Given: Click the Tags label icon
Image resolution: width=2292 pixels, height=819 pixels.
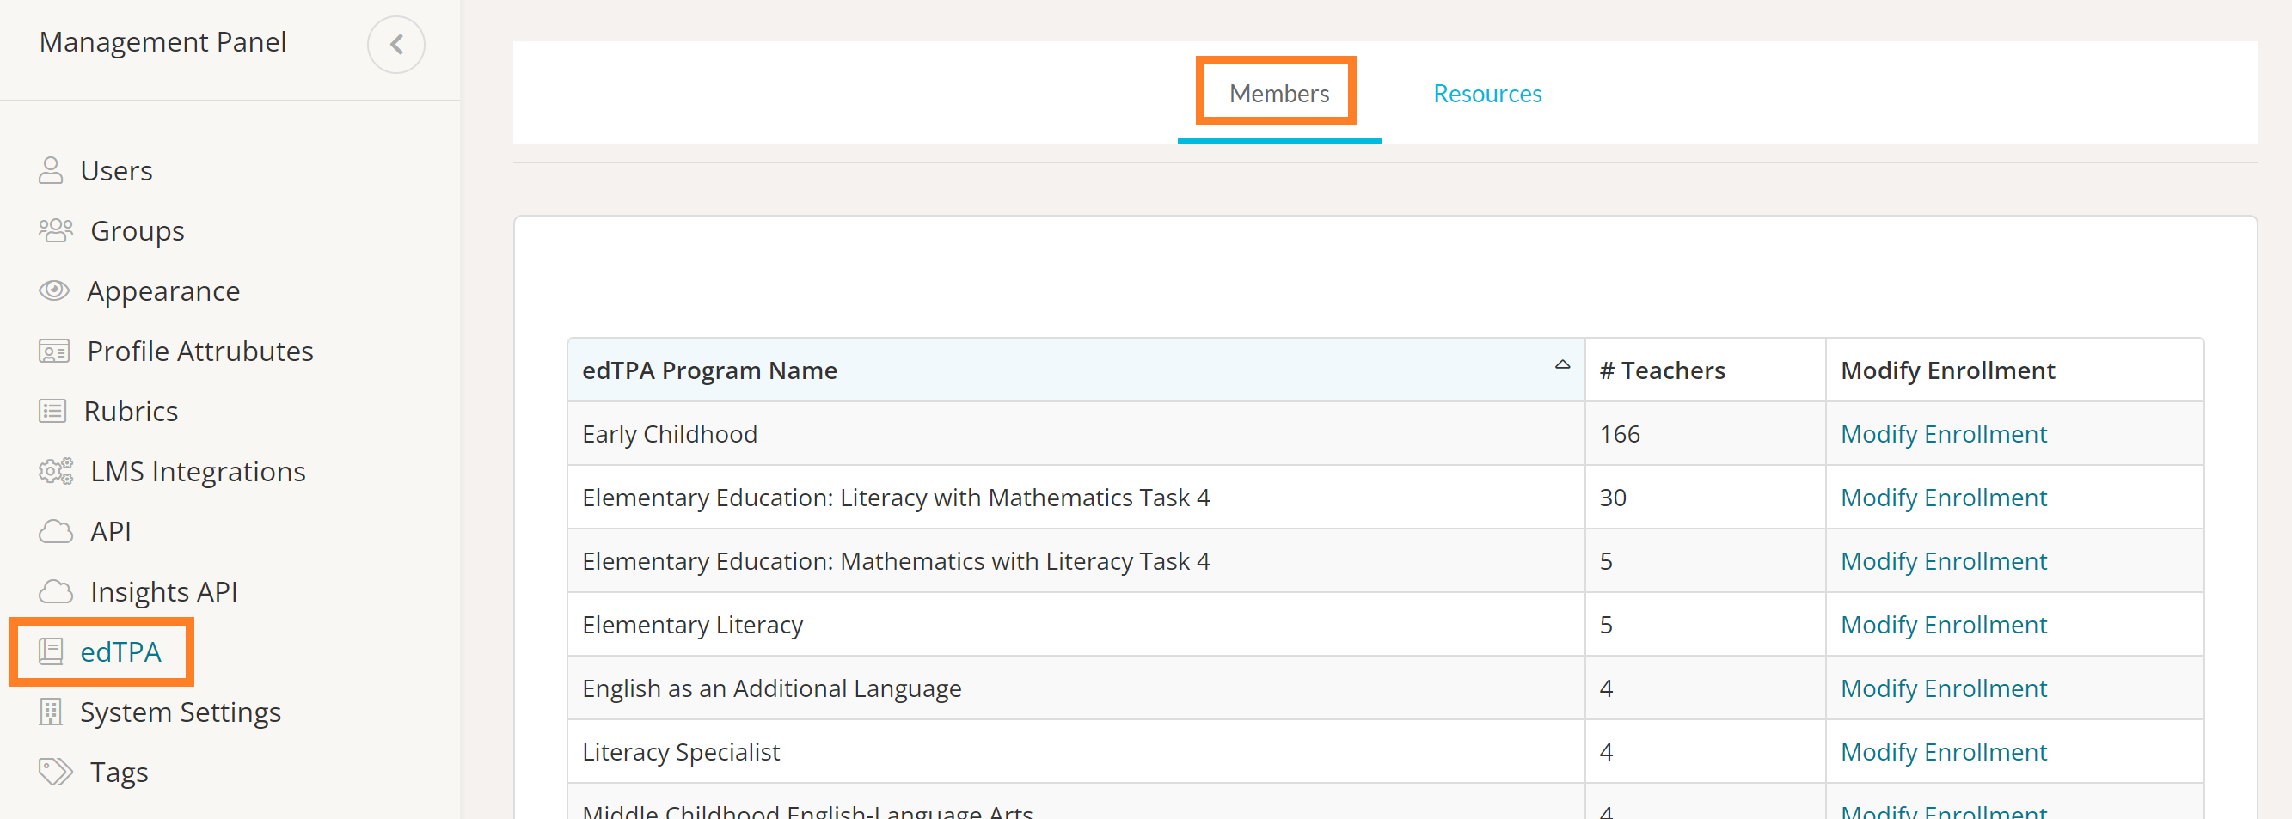Looking at the screenshot, I should click(55, 772).
